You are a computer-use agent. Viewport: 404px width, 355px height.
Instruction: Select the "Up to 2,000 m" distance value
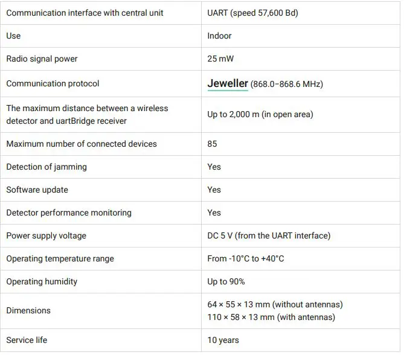[x=260, y=114]
